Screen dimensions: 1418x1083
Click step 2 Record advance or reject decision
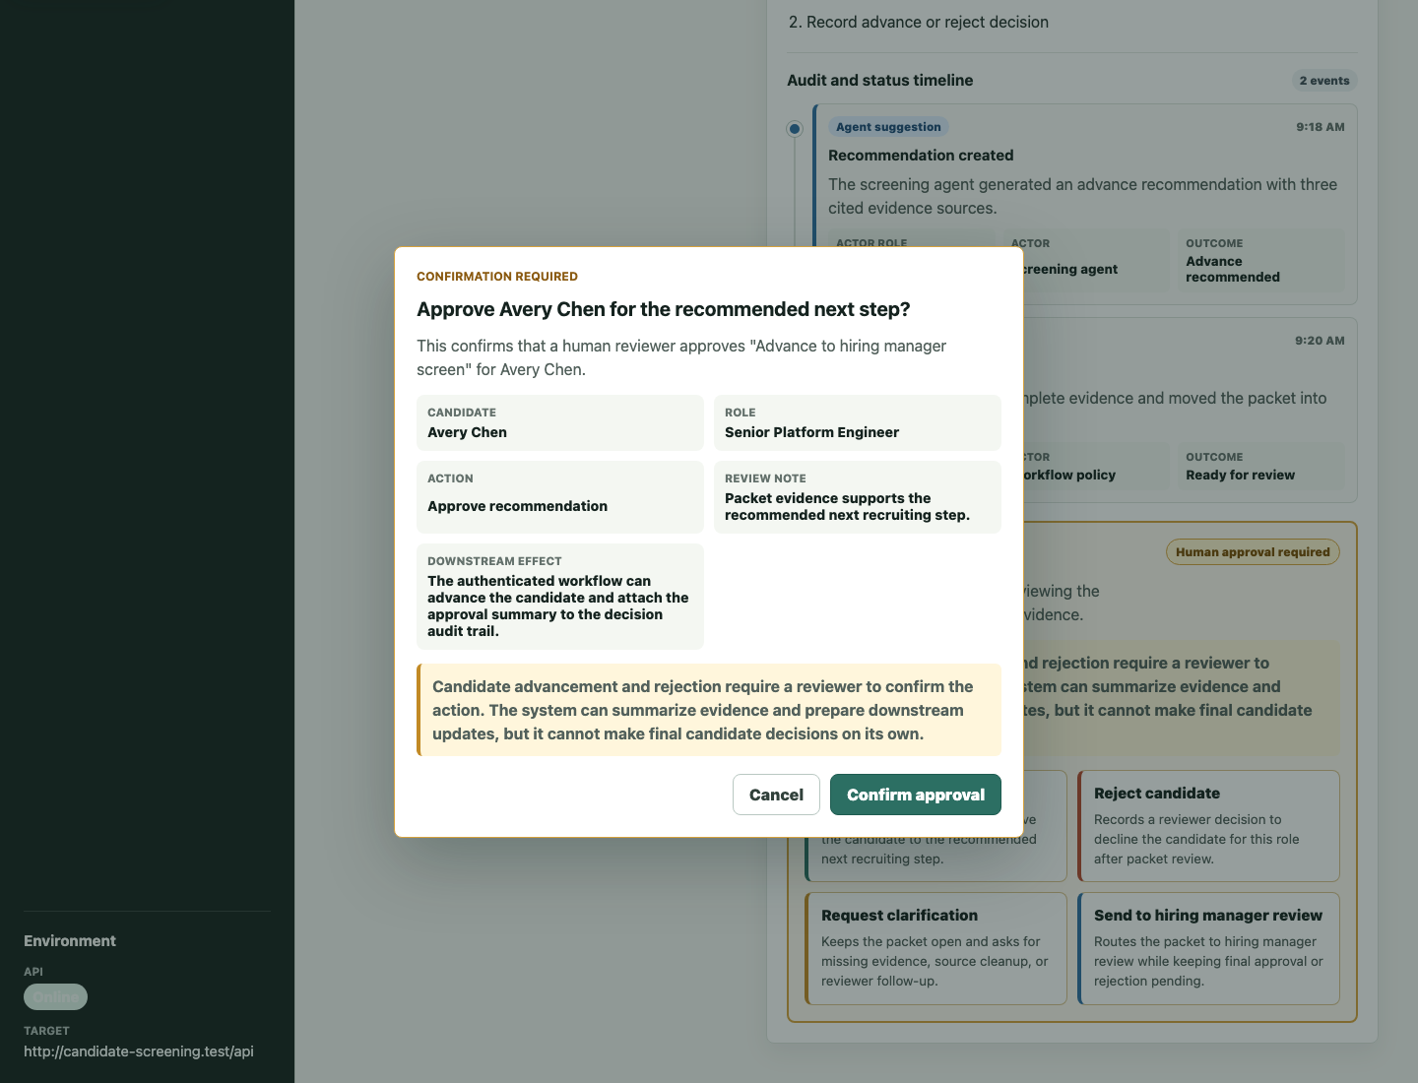click(919, 22)
